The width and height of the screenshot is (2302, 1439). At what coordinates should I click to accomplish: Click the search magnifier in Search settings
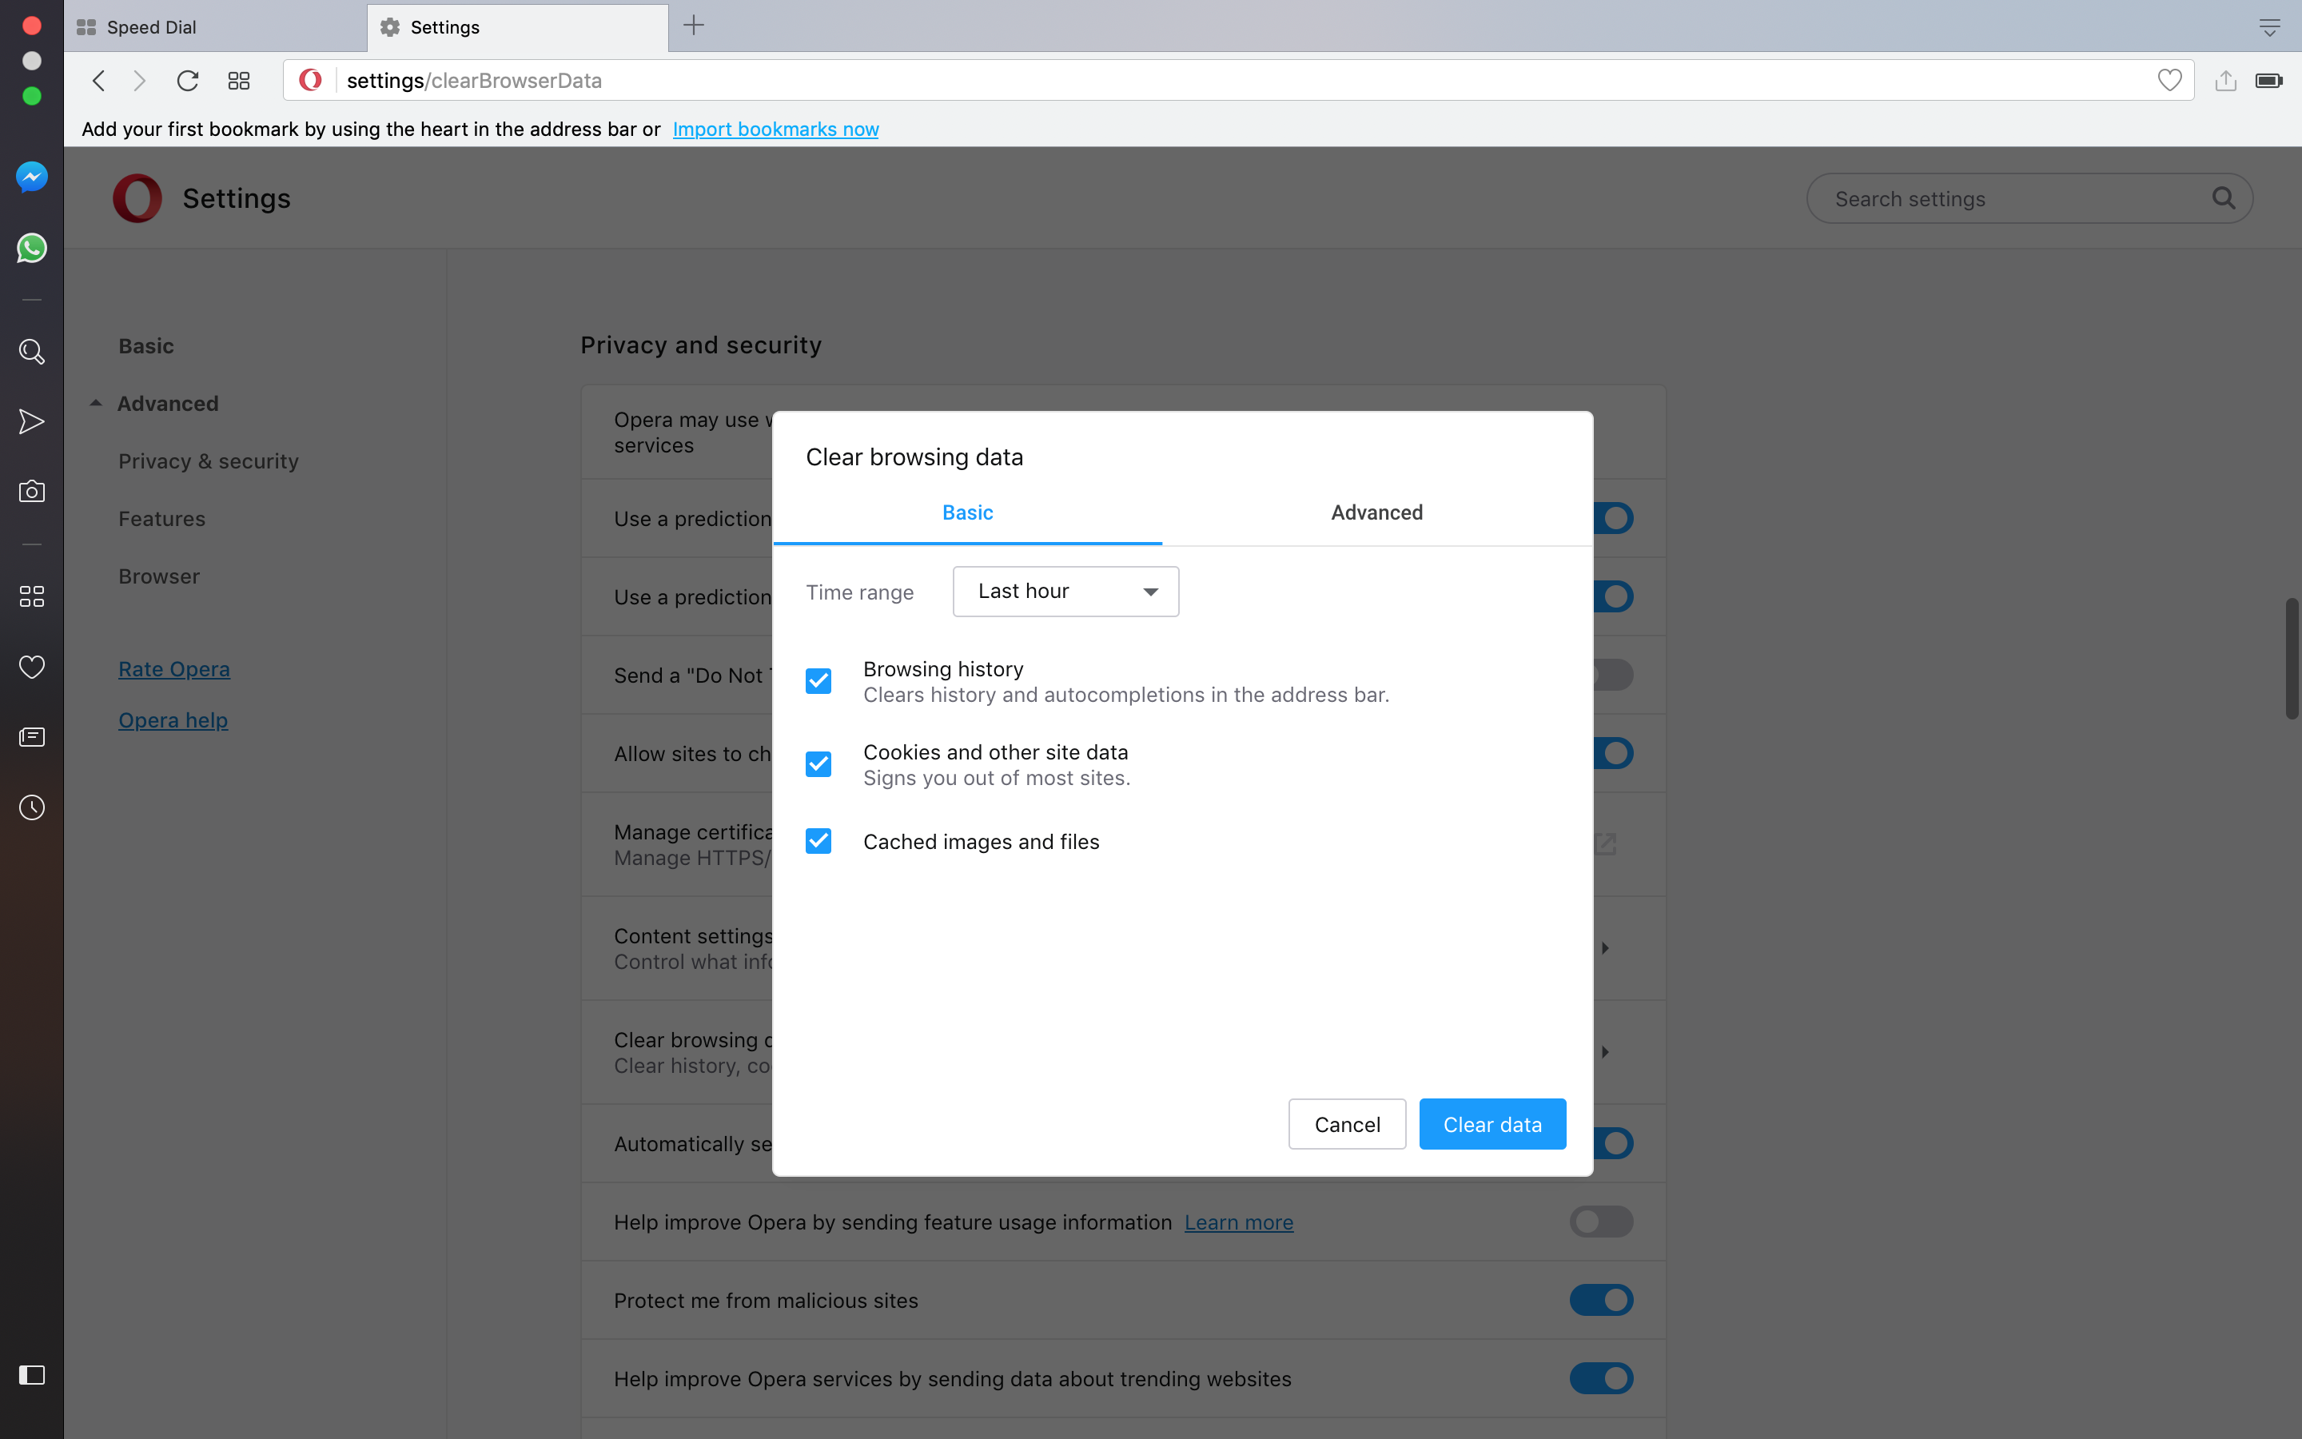coord(2223,198)
